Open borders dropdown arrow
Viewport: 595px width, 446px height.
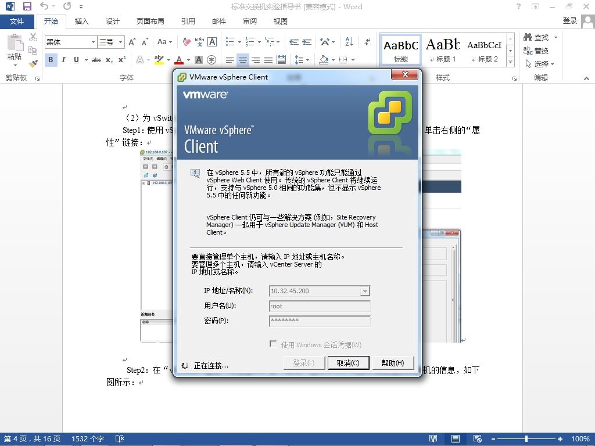point(353,60)
